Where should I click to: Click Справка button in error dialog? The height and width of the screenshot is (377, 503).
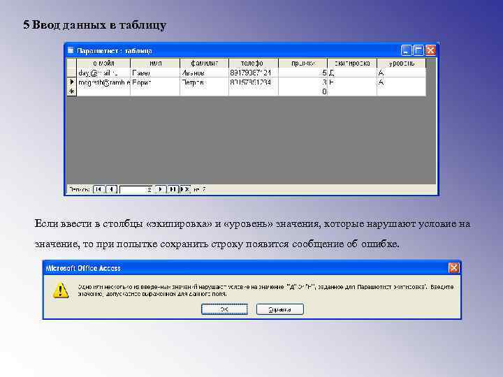tap(279, 309)
